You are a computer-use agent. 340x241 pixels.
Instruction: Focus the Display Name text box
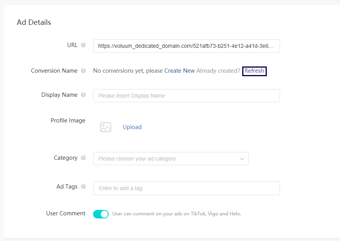(186, 96)
